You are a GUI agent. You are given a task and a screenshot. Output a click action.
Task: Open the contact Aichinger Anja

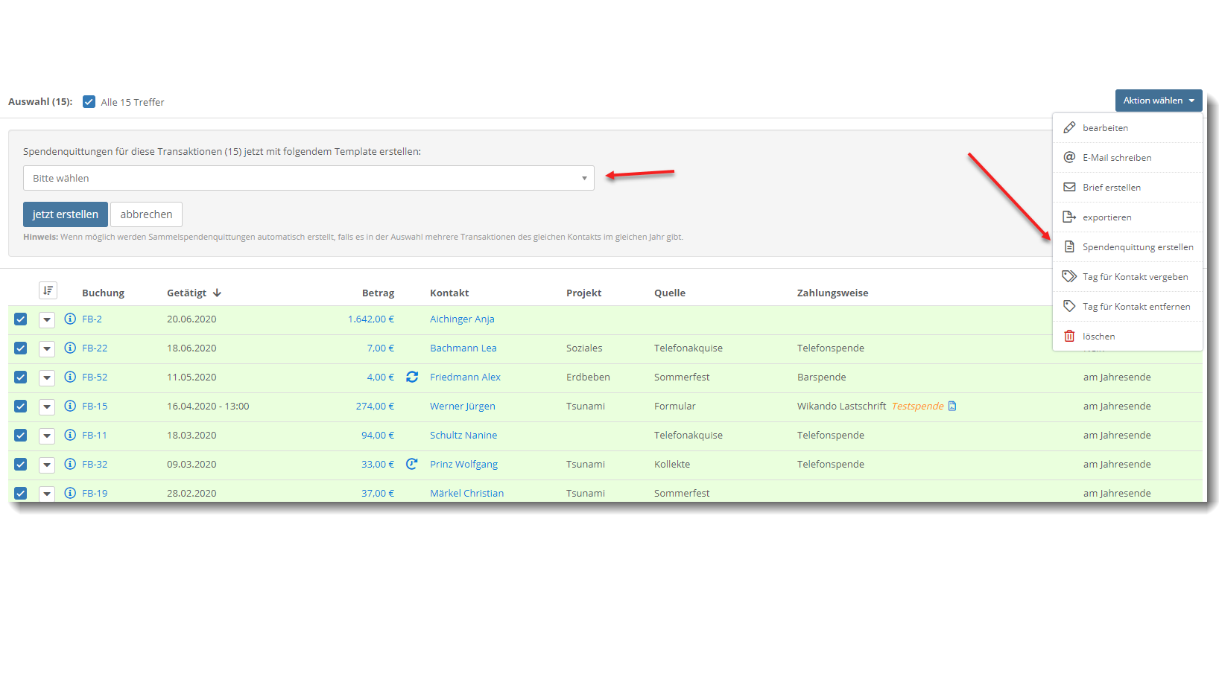[462, 319]
